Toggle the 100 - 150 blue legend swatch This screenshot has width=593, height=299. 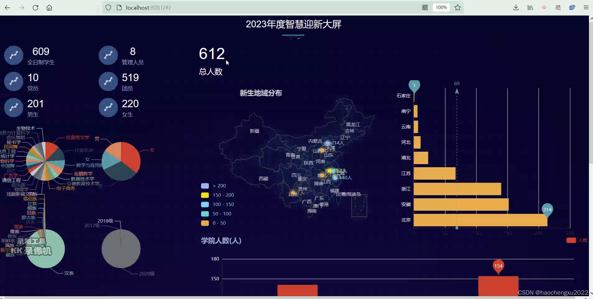205,205
